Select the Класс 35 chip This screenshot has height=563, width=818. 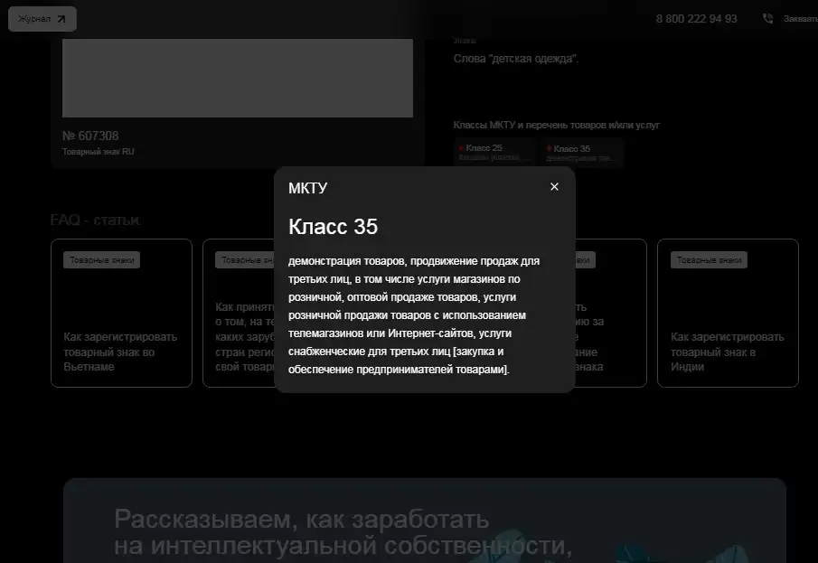pyautogui.click(x=583, y=152)
